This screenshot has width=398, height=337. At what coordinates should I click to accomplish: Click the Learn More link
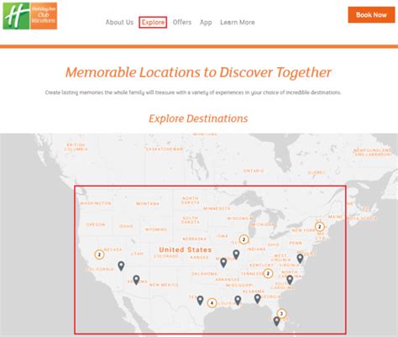click(238, 23)
